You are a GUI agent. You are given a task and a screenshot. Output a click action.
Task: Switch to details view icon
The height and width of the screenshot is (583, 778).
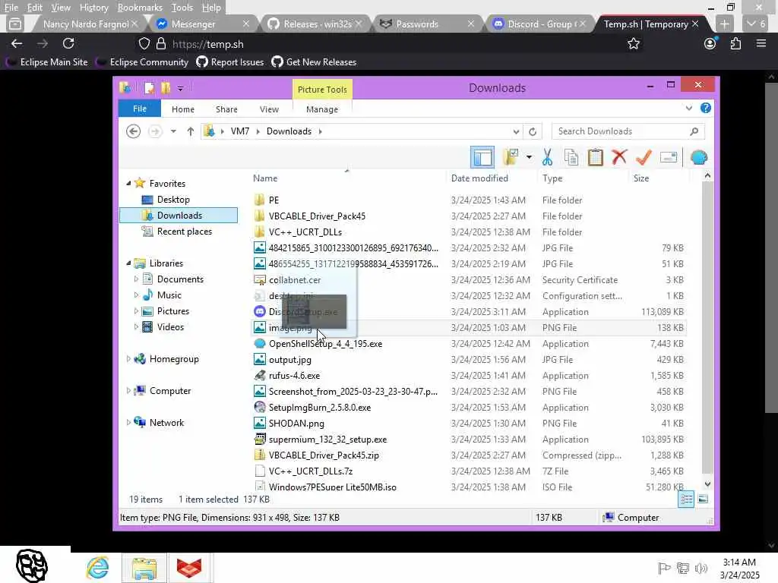(x=687, y=499)
